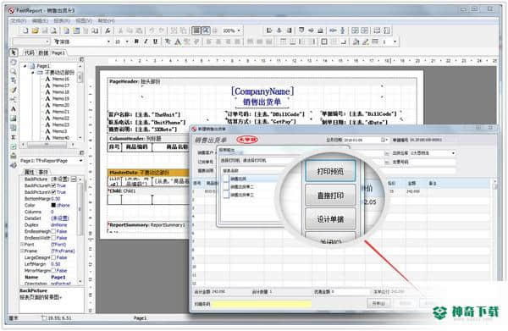Check the MirrorMargins False checkbox
This screenshot has width=508, height=331.
pyautogui.click(x=53, y=270)
